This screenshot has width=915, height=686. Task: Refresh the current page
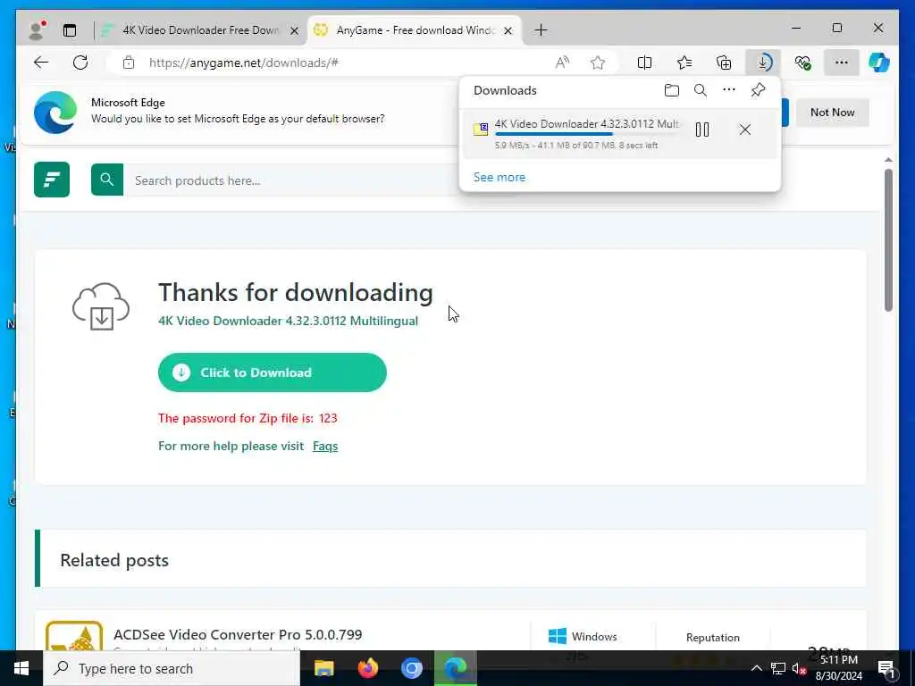[x=80, y=63]
